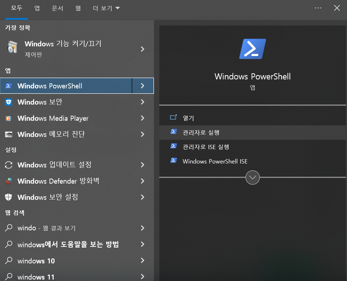The height and width of the screenshot is (281, 347).
Task: Click the Windows Update refresh arrows icon
Action: (x=8, y=165)
